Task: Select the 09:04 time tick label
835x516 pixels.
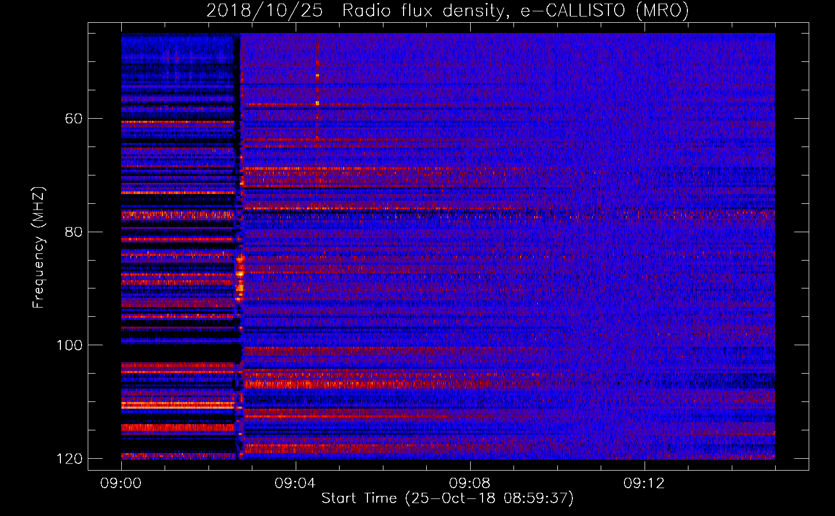Action: click(x=295, y=483)
